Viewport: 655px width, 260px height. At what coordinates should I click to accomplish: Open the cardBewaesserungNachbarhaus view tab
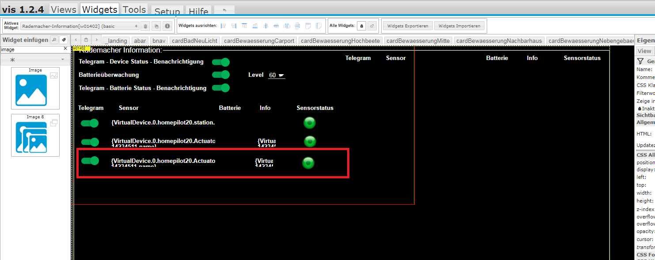pyautogui.click(x=499, y=41)
